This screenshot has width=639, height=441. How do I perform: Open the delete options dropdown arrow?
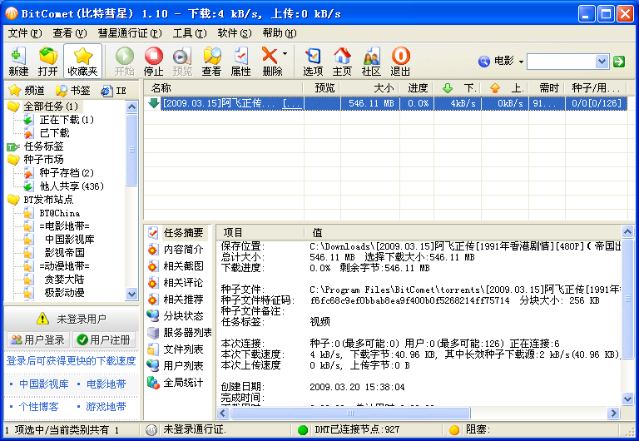285,53
